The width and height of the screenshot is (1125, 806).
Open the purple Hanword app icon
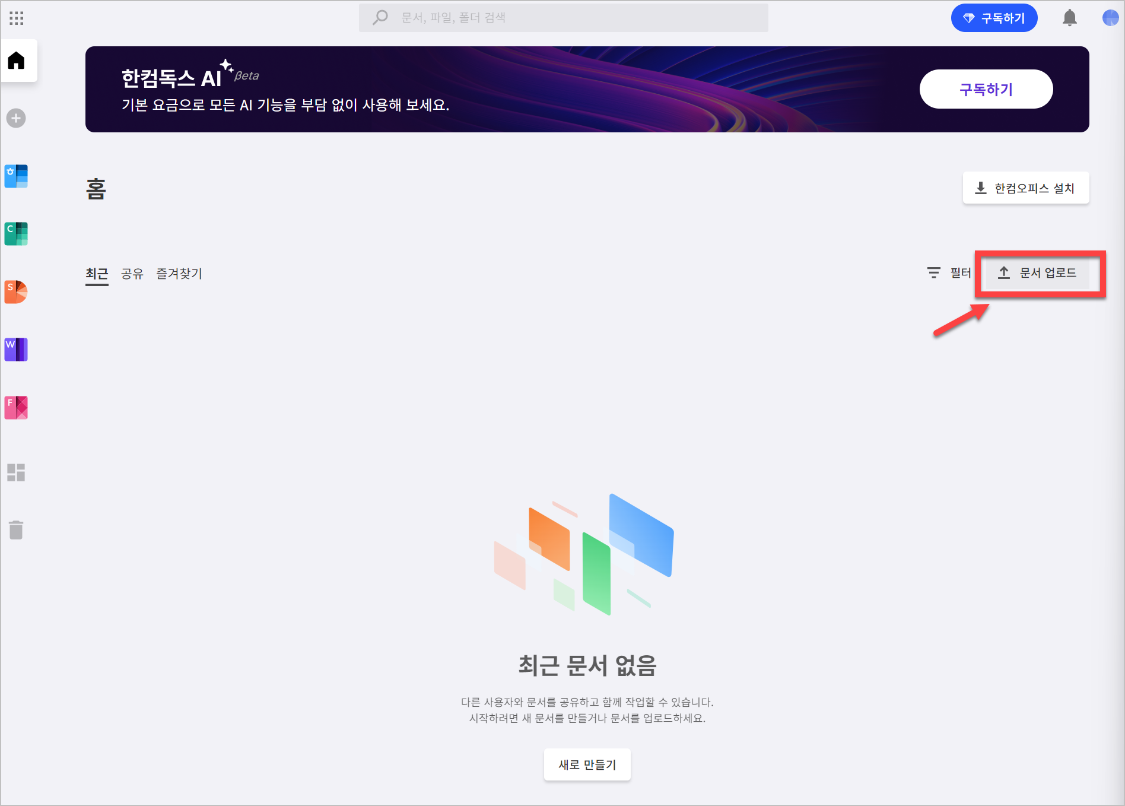[16, 350]
